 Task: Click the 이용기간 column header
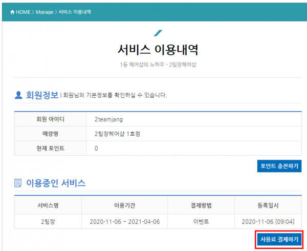tap(125, 205)
